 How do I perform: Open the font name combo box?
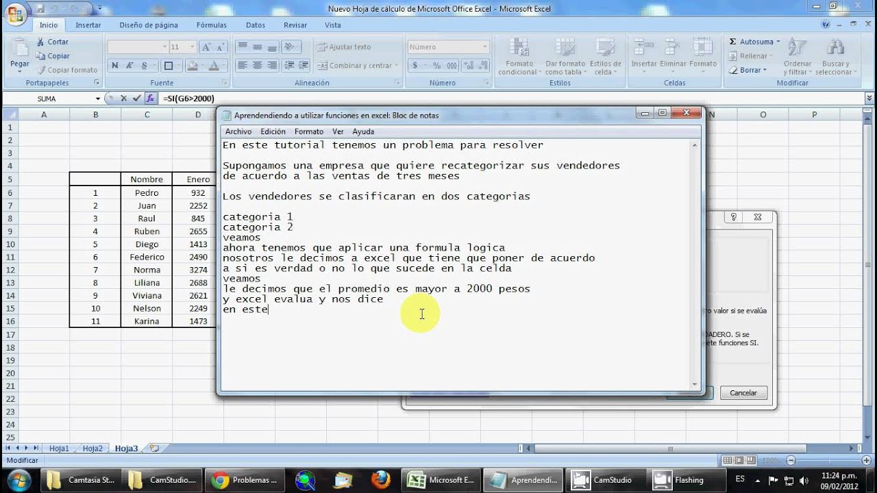pyautogui.click(x=138, y=47)
